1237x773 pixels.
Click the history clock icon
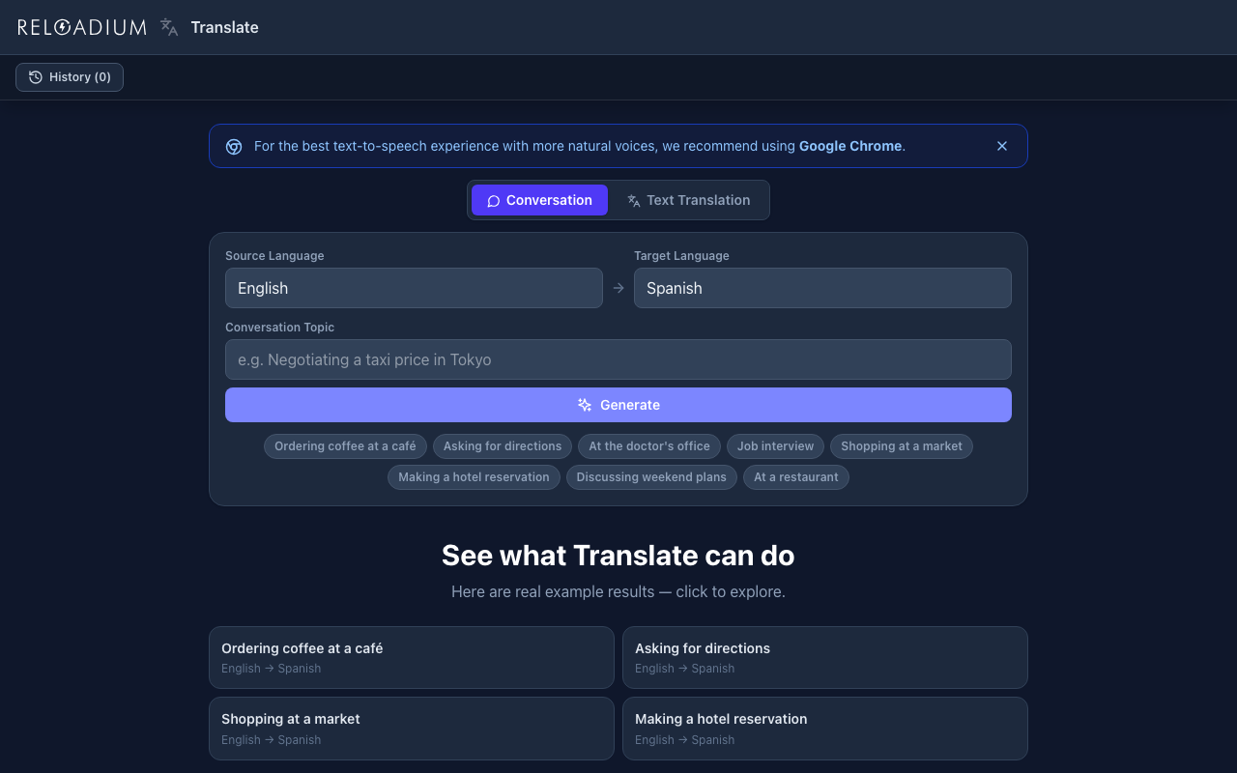(35, 77)
